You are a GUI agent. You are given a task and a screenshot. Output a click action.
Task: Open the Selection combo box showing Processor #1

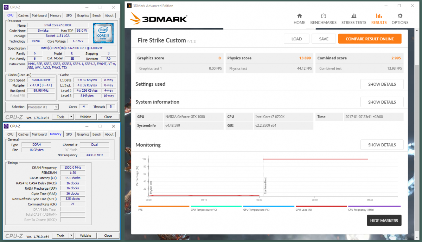[43, 107]
